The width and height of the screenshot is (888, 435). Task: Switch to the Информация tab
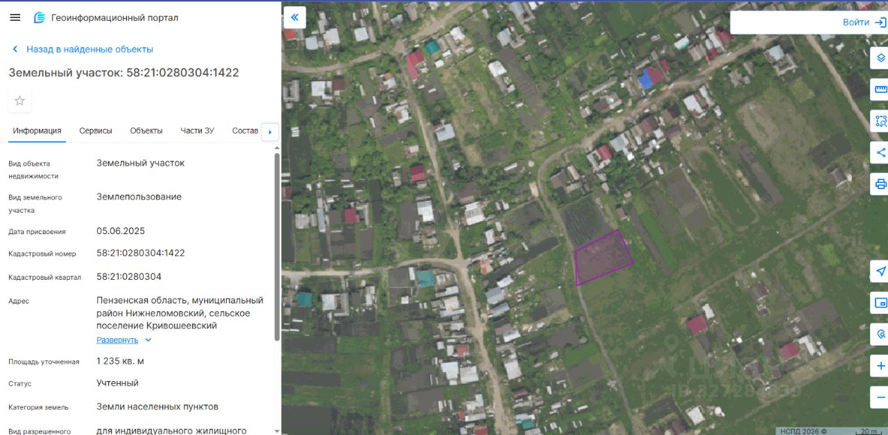click(x=37, y=131)
